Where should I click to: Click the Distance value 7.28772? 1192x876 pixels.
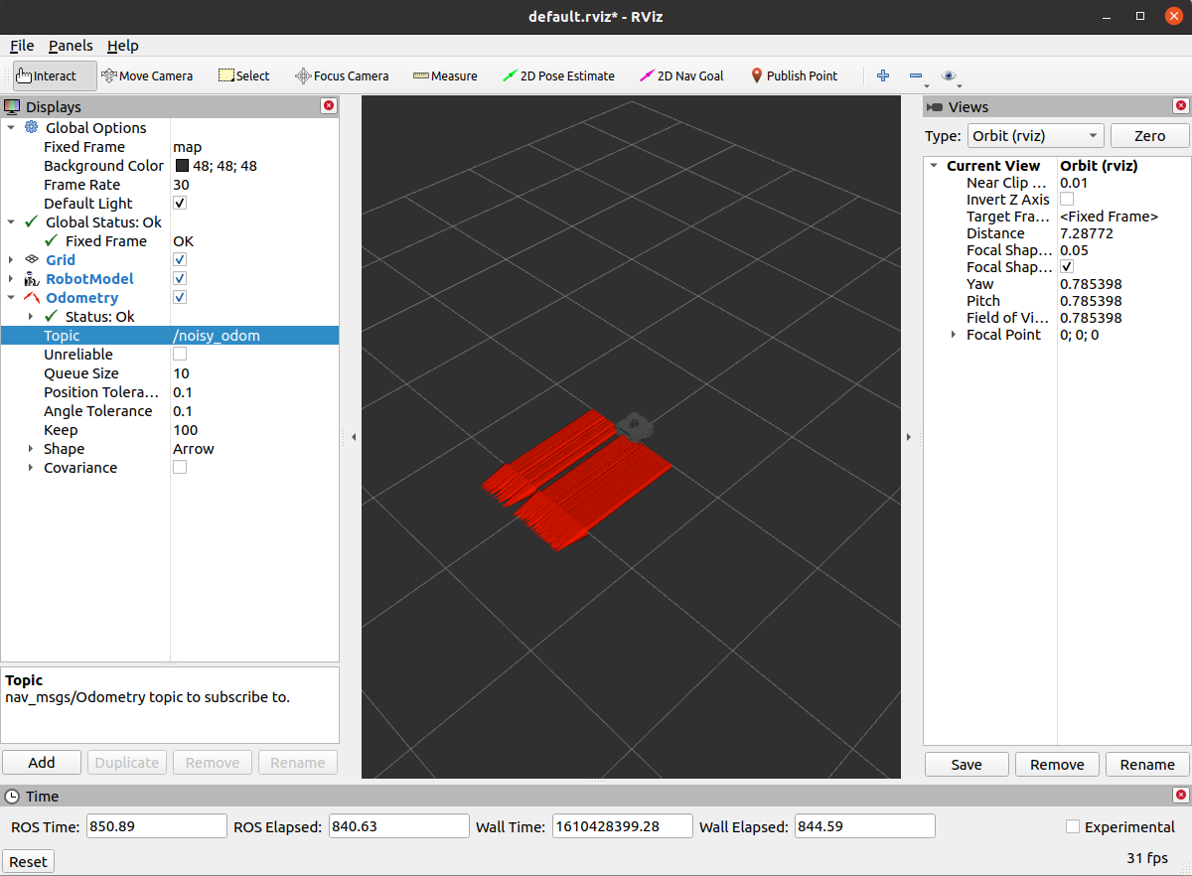1087,233
